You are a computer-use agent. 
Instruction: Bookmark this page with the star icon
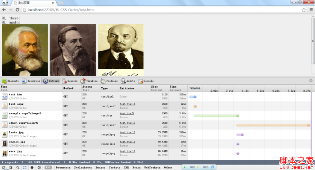pyautogui.click(x=304, y=10)
